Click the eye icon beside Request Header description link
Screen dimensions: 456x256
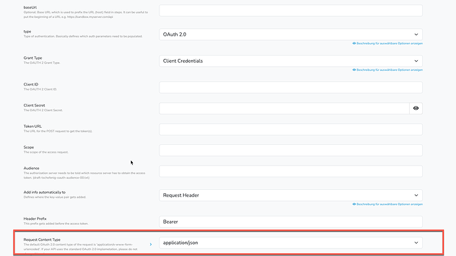(x=354, y=204)
